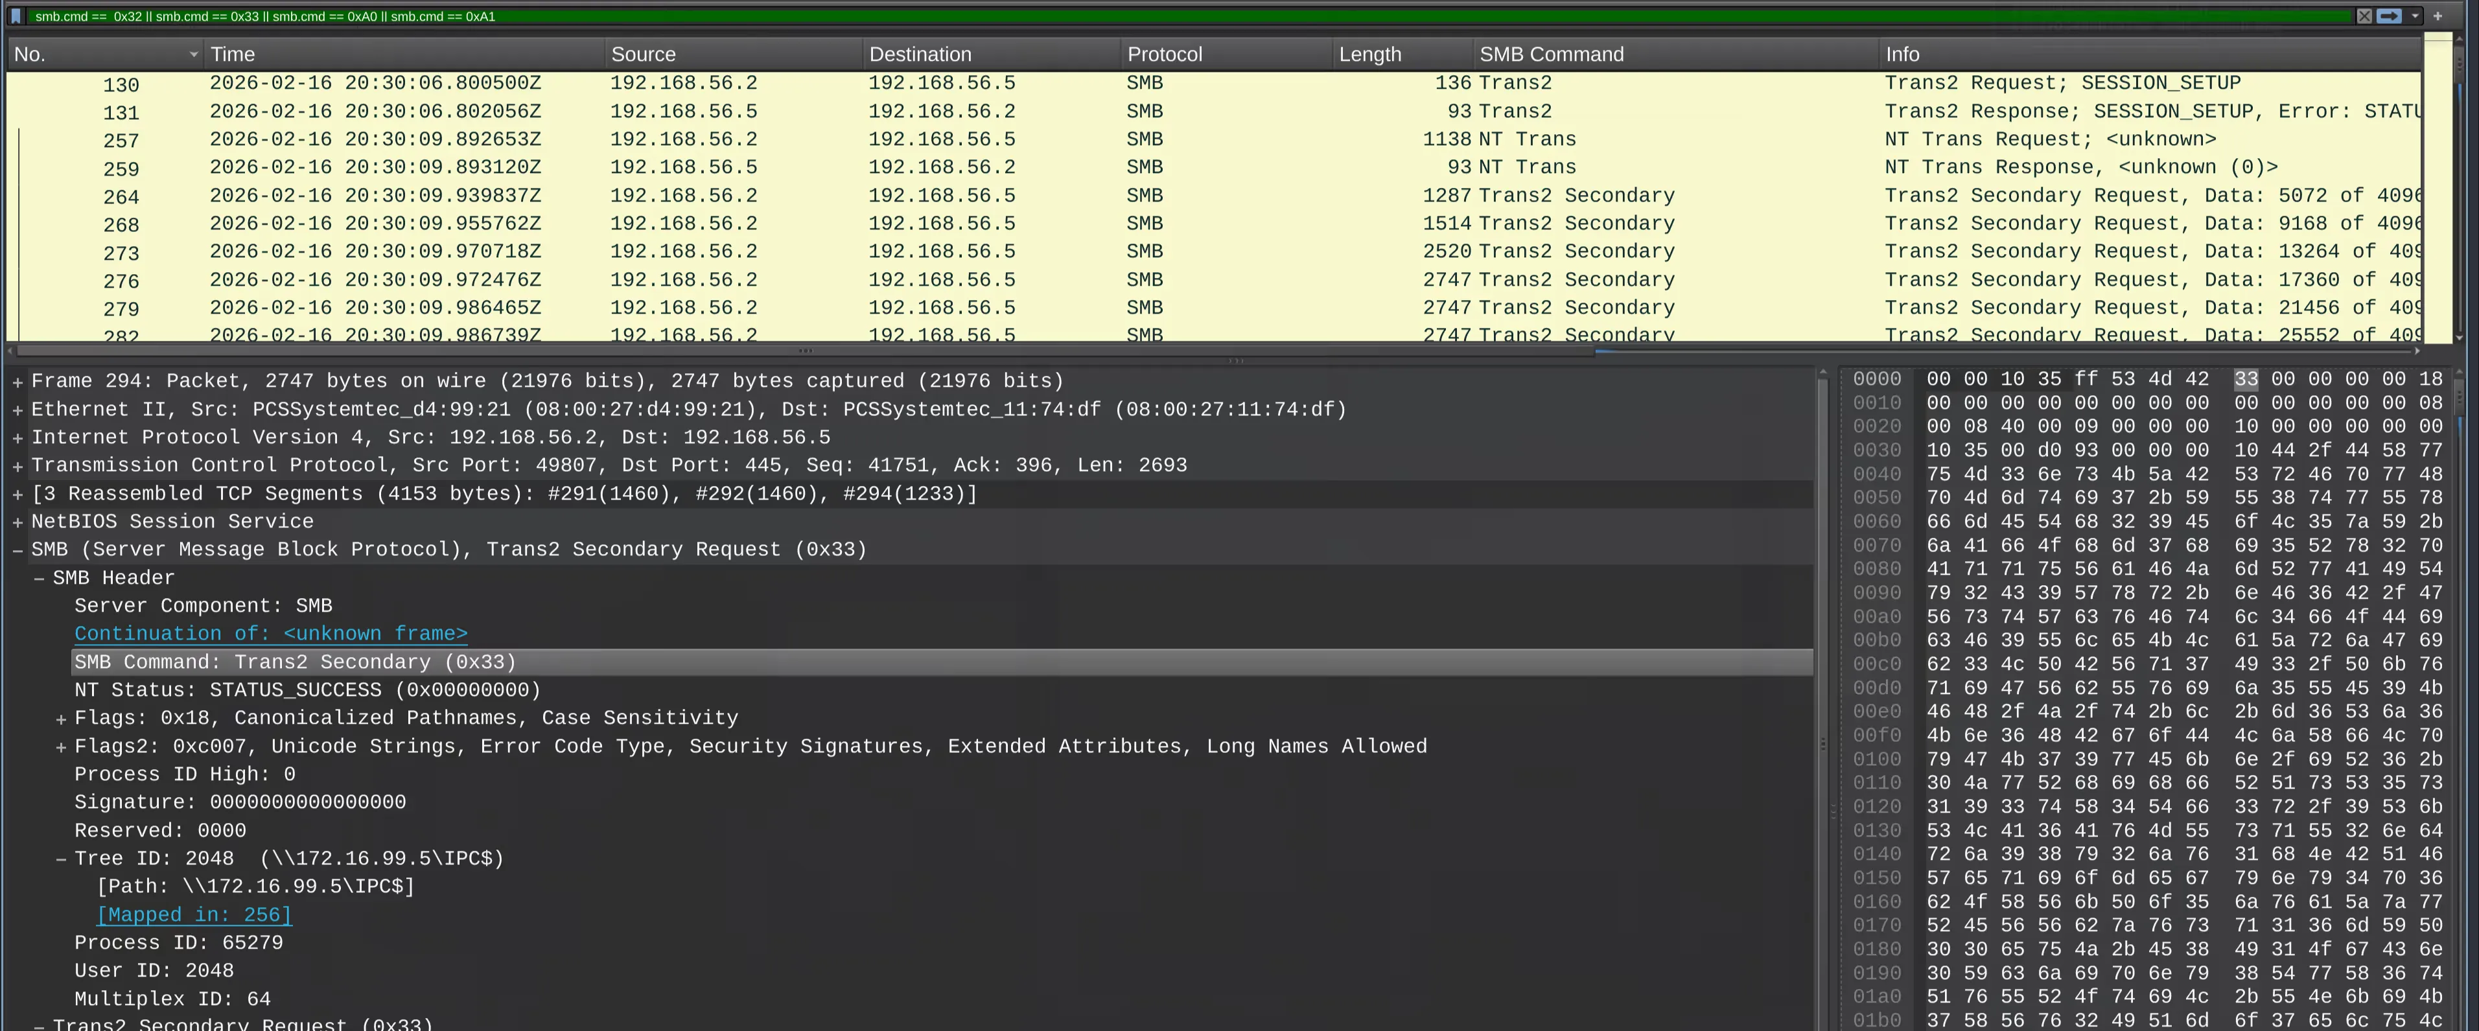Image resolution: width=2479 pixels, height=1031 pixels.
Task: Apply the filter with the blue arrow icon
Action: 2390,16
